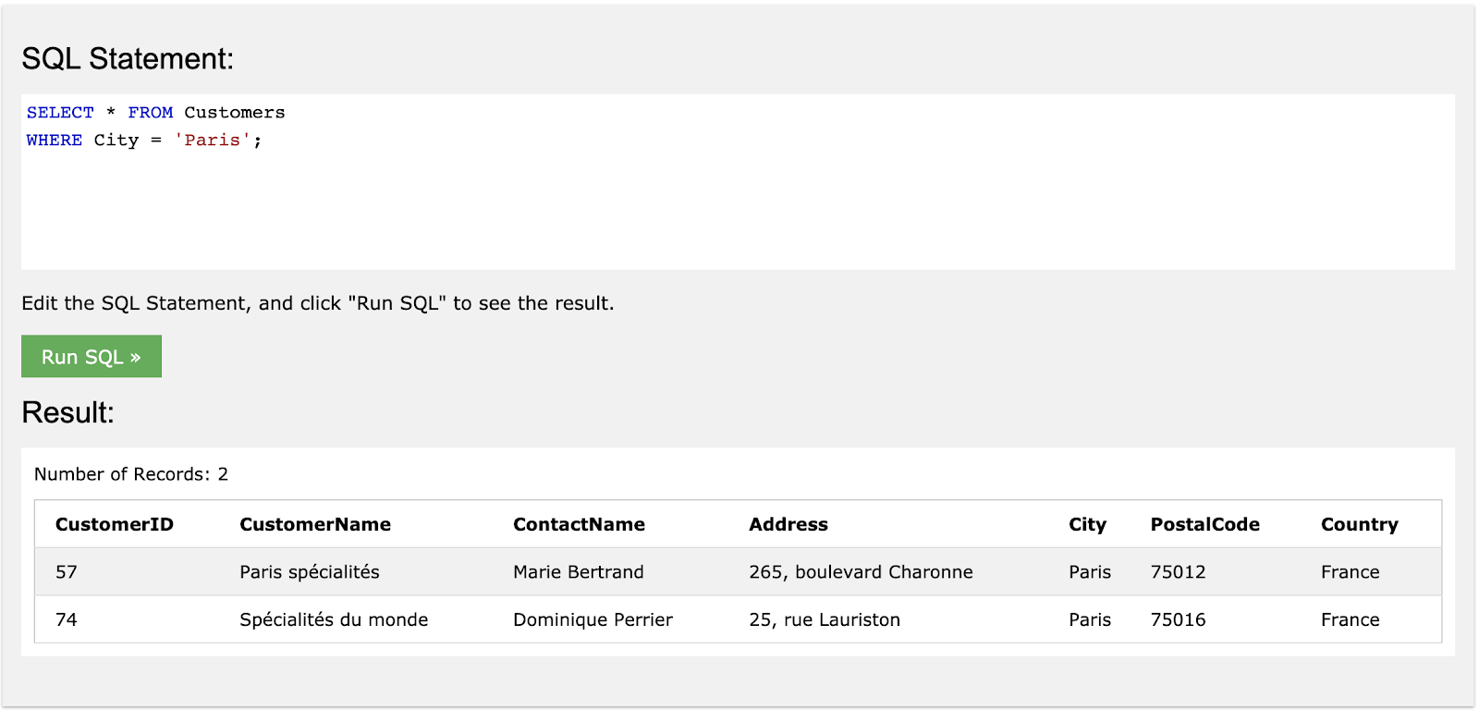Click the PostalCode column header
The width and height of the screenshot is (1479, 710).
tap(1204, 525)
